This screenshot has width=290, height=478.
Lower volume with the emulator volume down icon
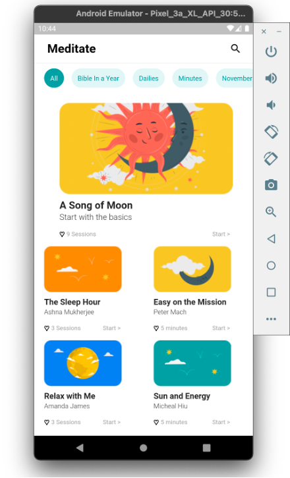click(x=271, y=105)
